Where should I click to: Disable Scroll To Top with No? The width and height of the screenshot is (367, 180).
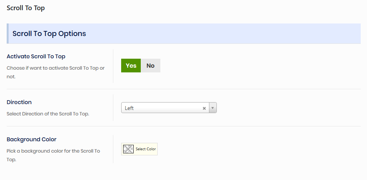[x=151, y=66]
